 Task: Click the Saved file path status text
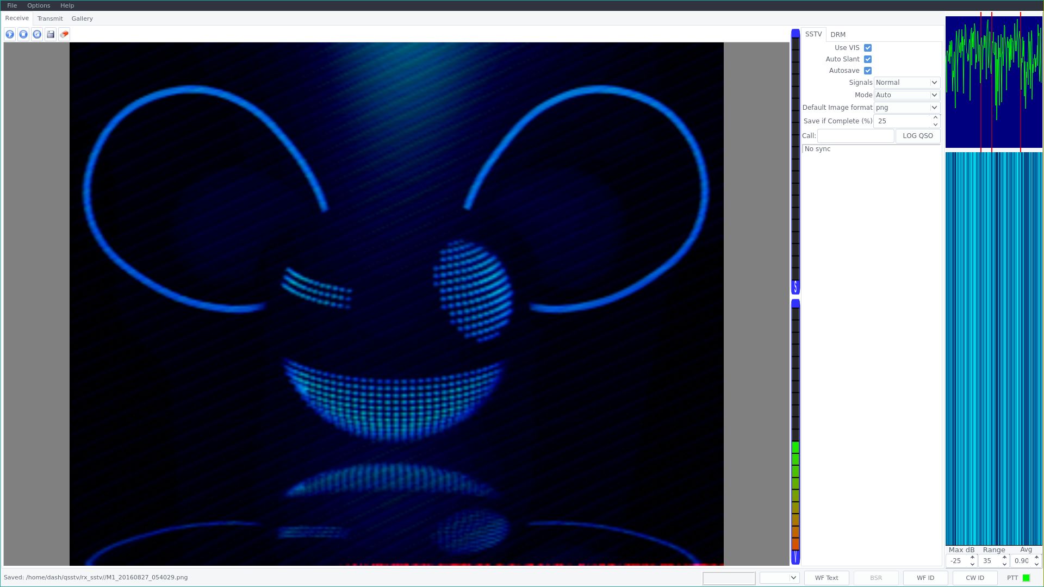(x=96, y=577)
